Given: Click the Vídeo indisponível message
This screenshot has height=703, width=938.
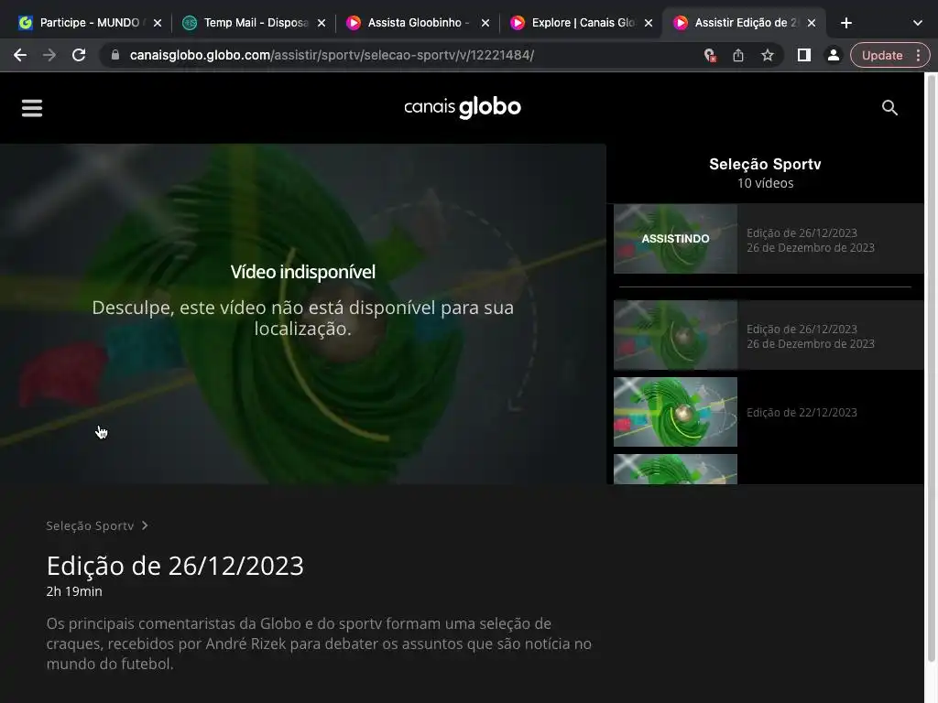Looking at the screenshot, I should 302,272.
